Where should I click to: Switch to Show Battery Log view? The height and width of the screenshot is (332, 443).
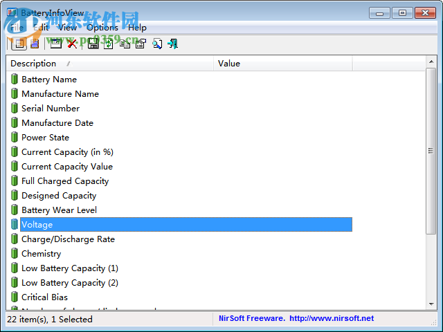point(35,44)
